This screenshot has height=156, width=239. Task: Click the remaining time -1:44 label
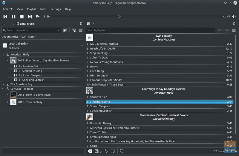coord(226,16)
